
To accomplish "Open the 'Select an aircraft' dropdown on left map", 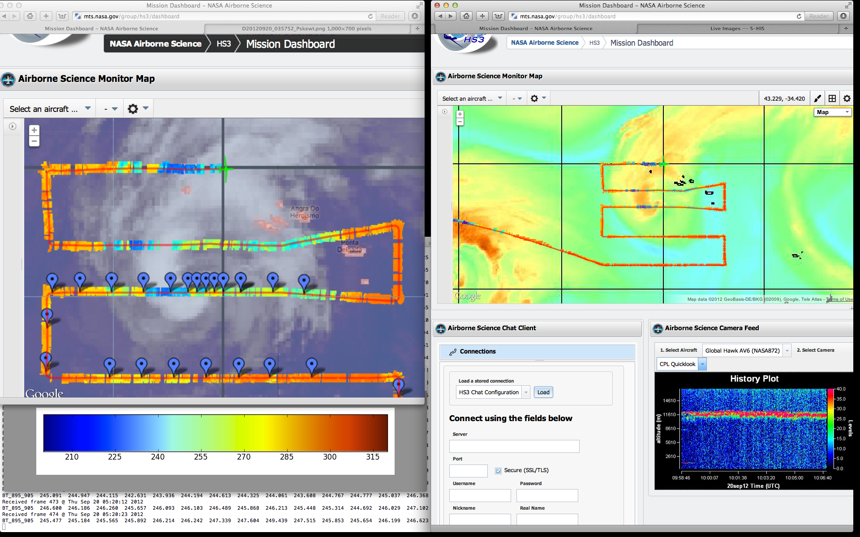I will click(50, 109).
